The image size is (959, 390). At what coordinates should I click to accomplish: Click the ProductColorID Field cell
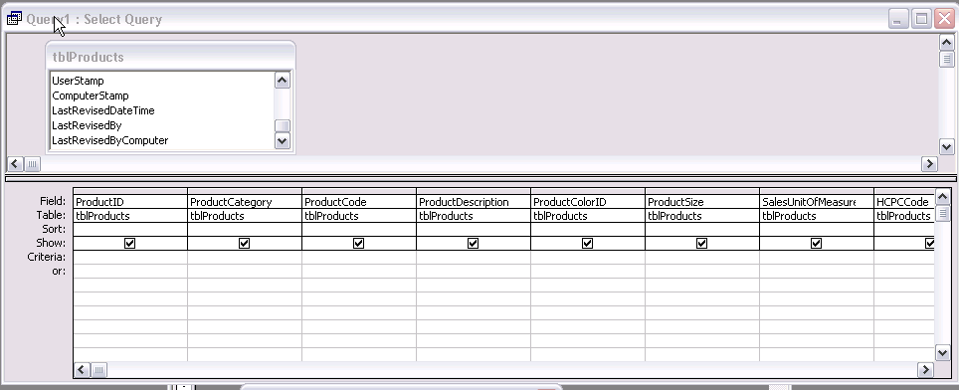point(588,202)
